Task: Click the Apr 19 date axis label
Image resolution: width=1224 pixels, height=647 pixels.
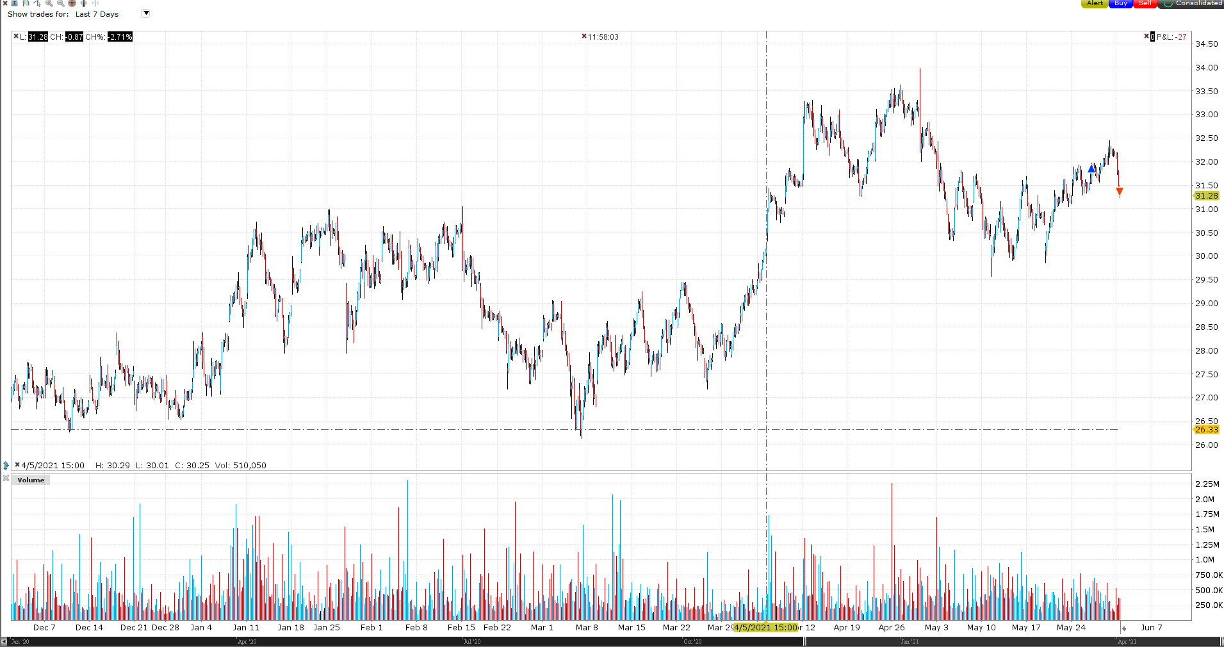Action: click(847, 628)
